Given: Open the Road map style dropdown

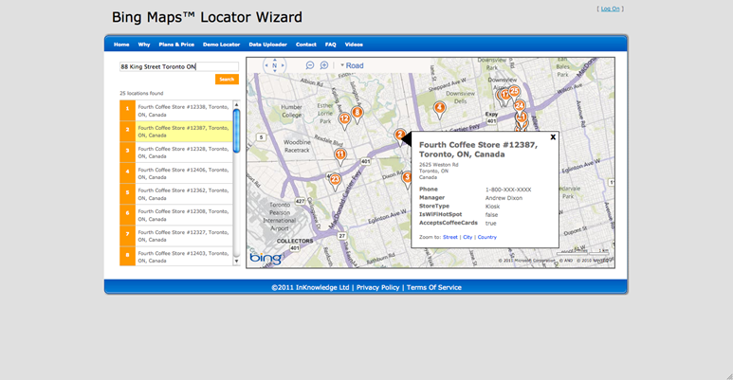Looking at the screenshot, I should pyautogui.click(x=352, y=65).
